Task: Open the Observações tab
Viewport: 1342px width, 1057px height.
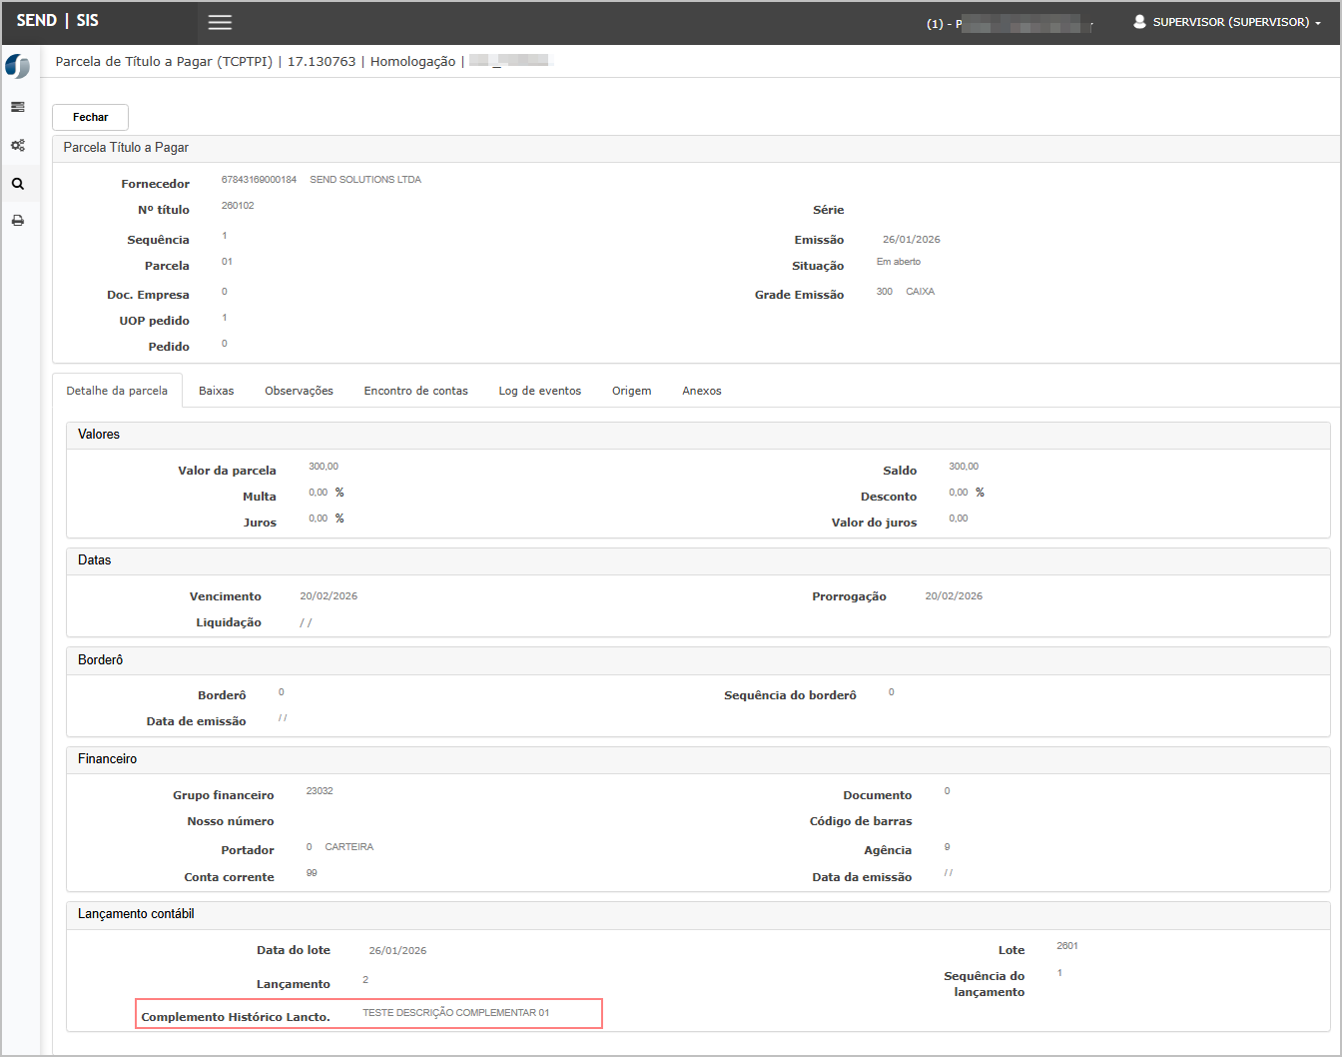Action: tap(299, 391)
